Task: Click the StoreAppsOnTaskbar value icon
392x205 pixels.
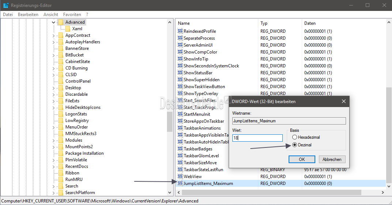Action: 180,121
